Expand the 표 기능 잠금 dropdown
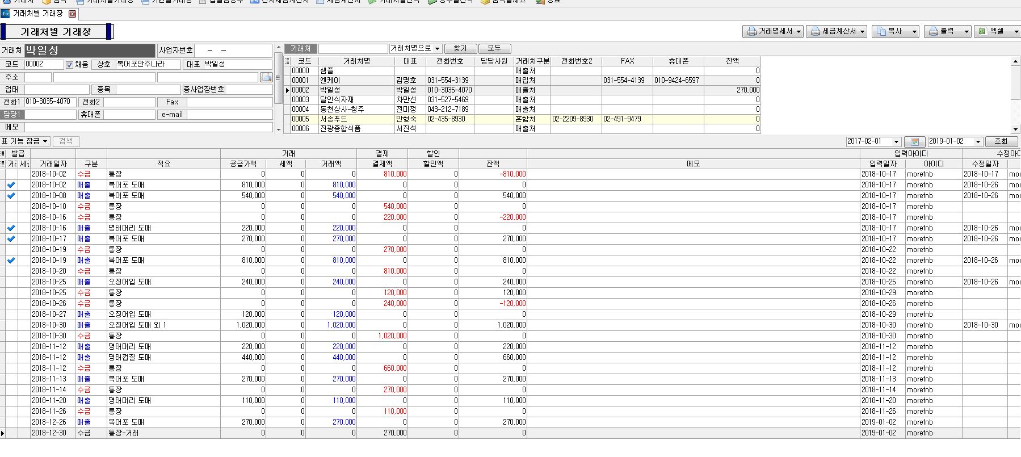1021x457 pixels. 26,141
